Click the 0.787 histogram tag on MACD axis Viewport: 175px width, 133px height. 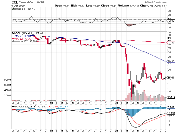click(x=171, y=107)
